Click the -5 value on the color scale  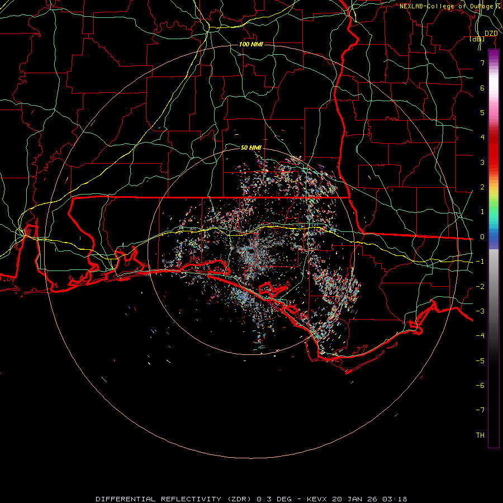(x=480, y=361)
